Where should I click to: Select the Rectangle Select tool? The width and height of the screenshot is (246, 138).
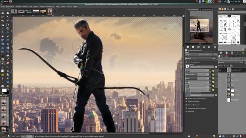[3, 13]
